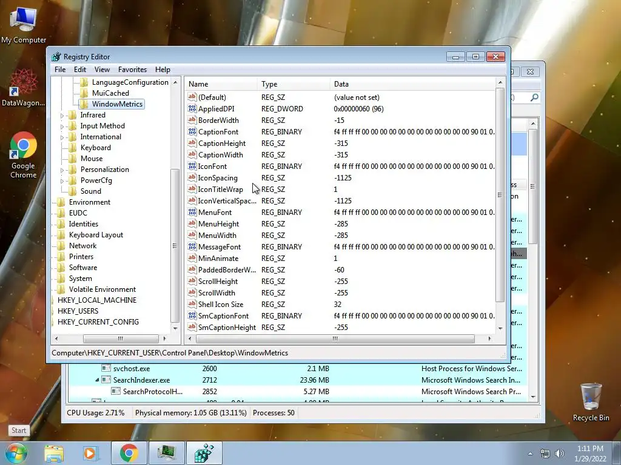Sort values by Type column header
621x465 pixels.
click(294, 84)
